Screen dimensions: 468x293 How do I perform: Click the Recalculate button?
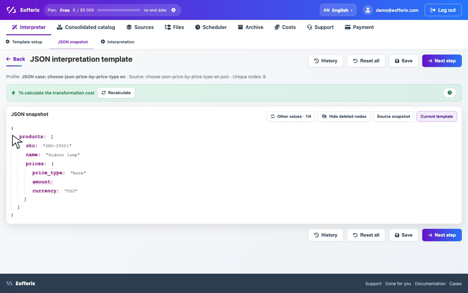(x=116, y=93)
